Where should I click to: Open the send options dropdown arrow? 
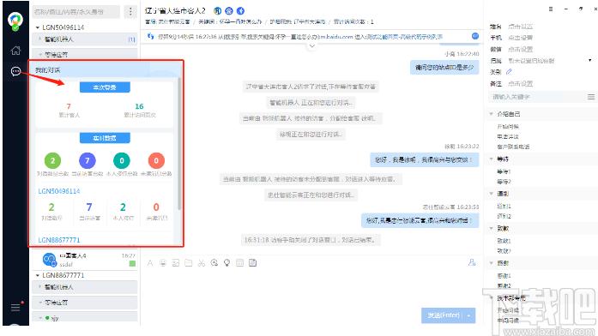point(468,315)
